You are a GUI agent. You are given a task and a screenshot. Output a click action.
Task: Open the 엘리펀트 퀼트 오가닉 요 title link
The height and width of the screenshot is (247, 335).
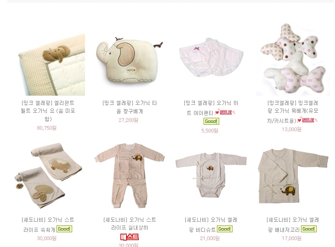48,111
